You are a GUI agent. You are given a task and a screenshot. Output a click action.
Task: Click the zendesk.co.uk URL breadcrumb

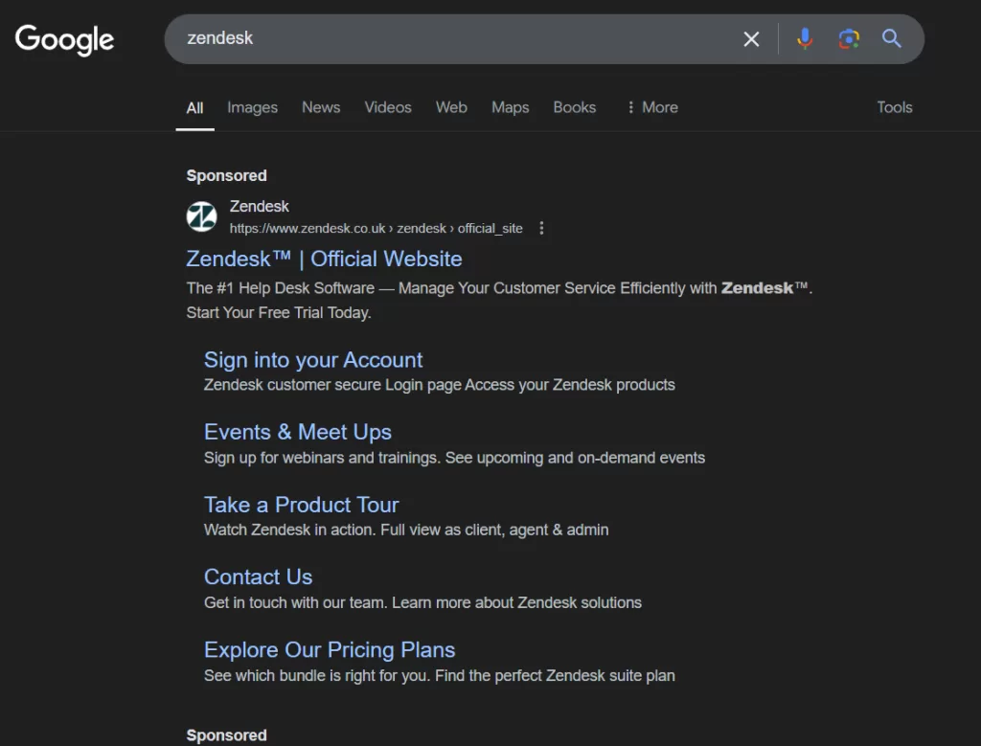376,229
